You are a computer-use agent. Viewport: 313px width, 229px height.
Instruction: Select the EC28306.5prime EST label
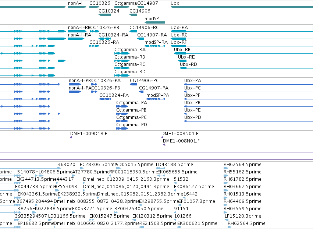click(x=98, y=165)
